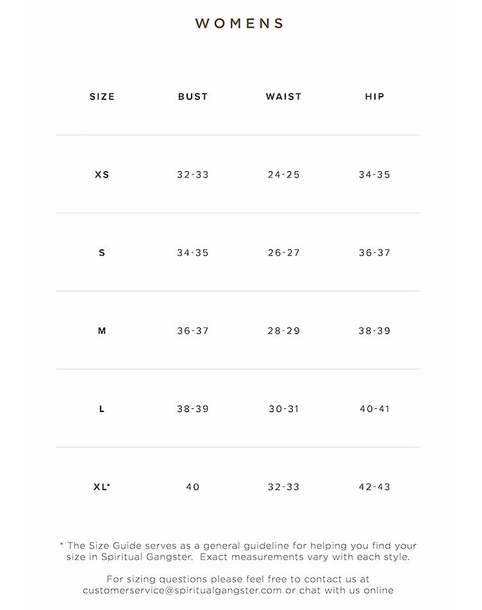Select XS waist value 24-25
482x610 pixels.
[x=283, y=175]
